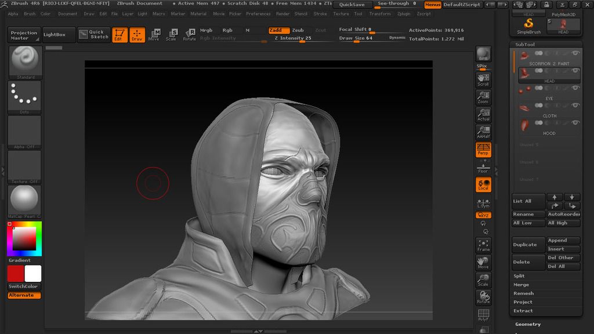The width and height of the screenshot is (594, 334).
Task: Click the Projection Master button
Action: [x=24, y=35]
